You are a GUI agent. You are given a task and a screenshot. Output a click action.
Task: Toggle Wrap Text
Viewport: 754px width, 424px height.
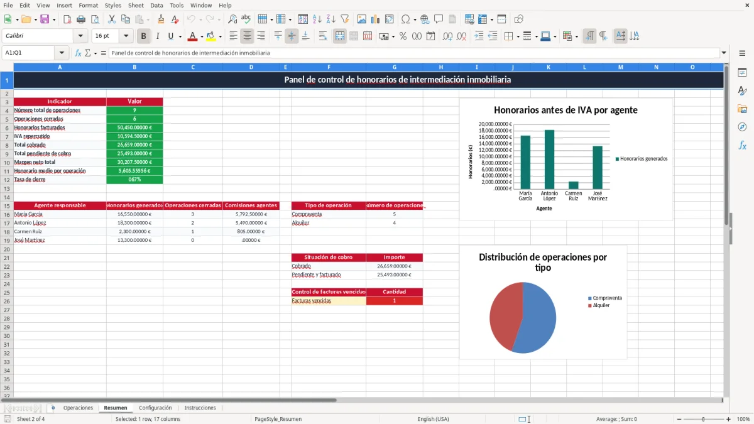click(x=323, y=36)
